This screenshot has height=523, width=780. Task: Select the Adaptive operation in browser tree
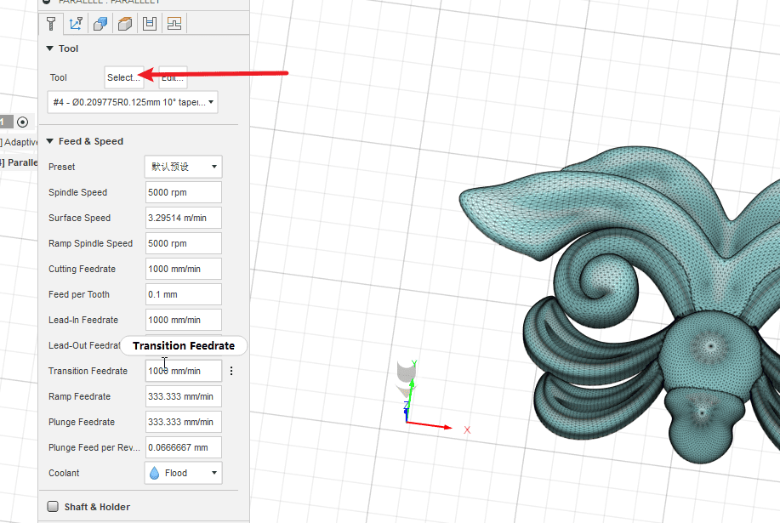click(x=20, y=142)
